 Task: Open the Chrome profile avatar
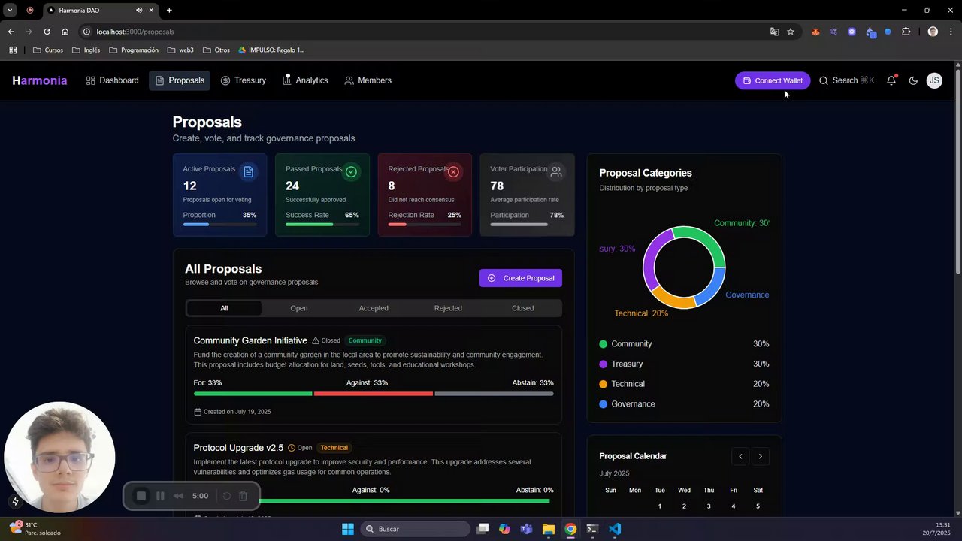click(x=933, y=32)
